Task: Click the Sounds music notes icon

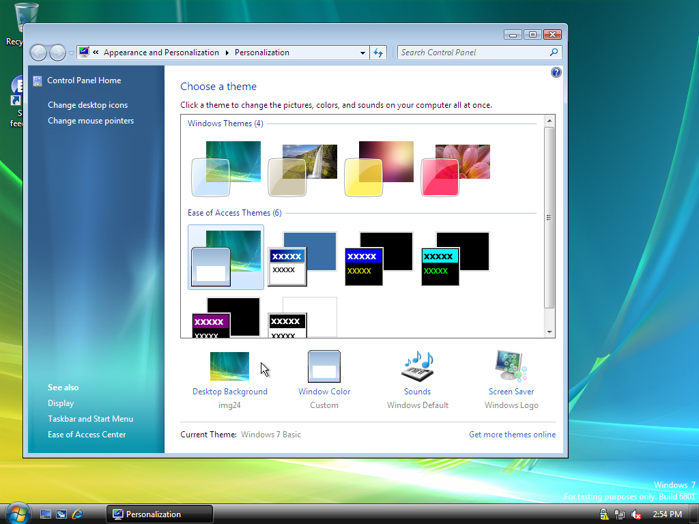Action: tap(418, 366)
